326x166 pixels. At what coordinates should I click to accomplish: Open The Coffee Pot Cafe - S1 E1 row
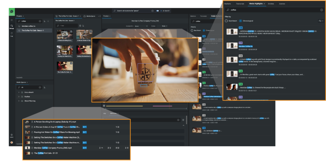(x=77, y=153)
